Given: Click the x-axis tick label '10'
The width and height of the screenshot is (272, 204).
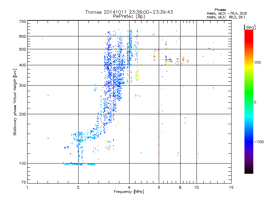Looking at the screenshot, I should pos(197,187).
